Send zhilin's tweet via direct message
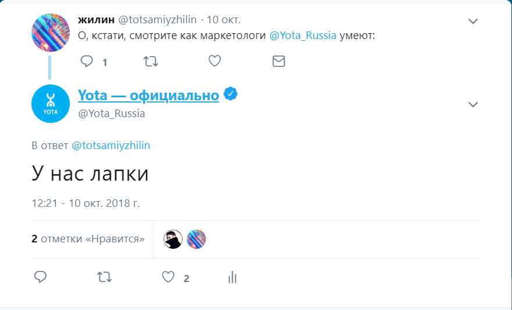Image resolution: width=512 pixels, height=310 pixels. [279, 61]
